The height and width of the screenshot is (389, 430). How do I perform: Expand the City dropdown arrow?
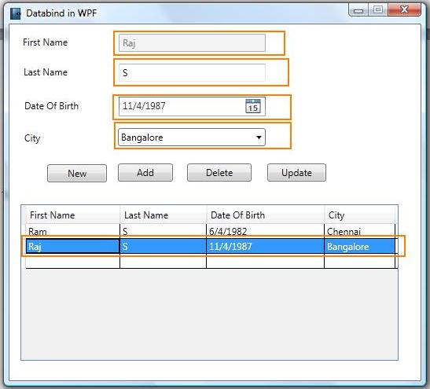[259, 138]
